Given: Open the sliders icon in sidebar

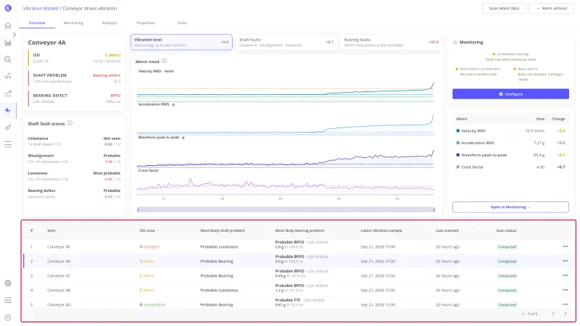Looking at the screenshot, I should tap(8, 300).
